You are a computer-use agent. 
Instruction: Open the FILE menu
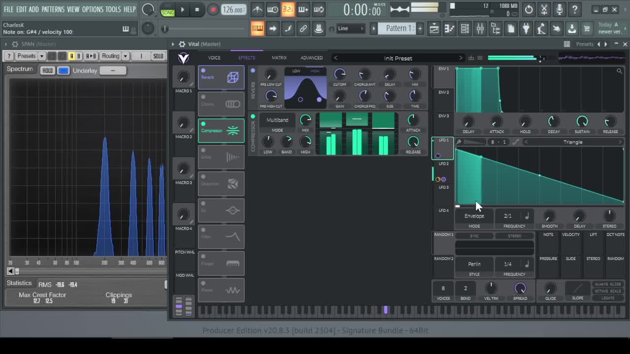[x=9, y=9]
